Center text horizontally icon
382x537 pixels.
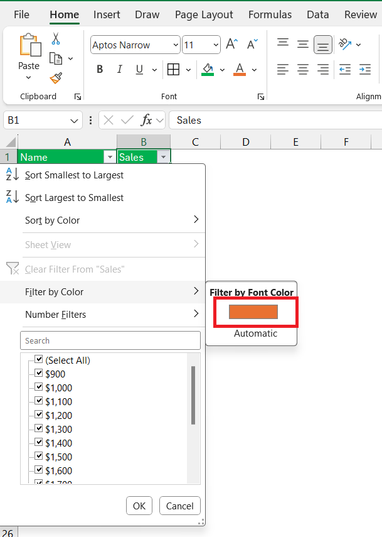tap(303, 70)
